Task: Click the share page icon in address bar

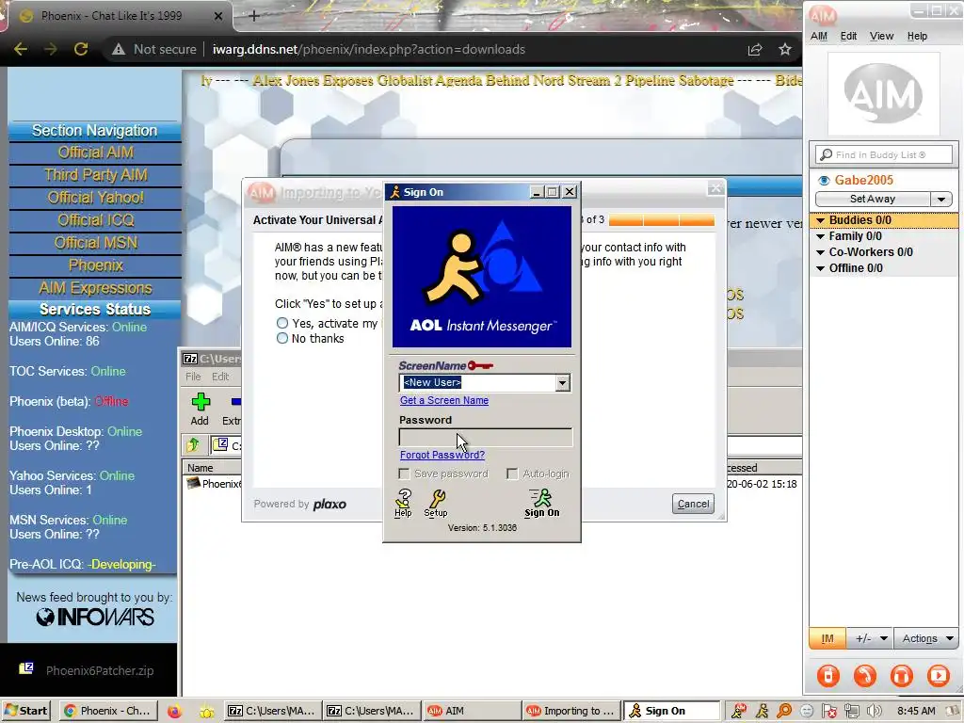Action: 755,49
